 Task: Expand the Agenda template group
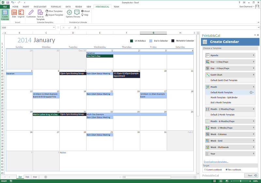click(254, 55)
